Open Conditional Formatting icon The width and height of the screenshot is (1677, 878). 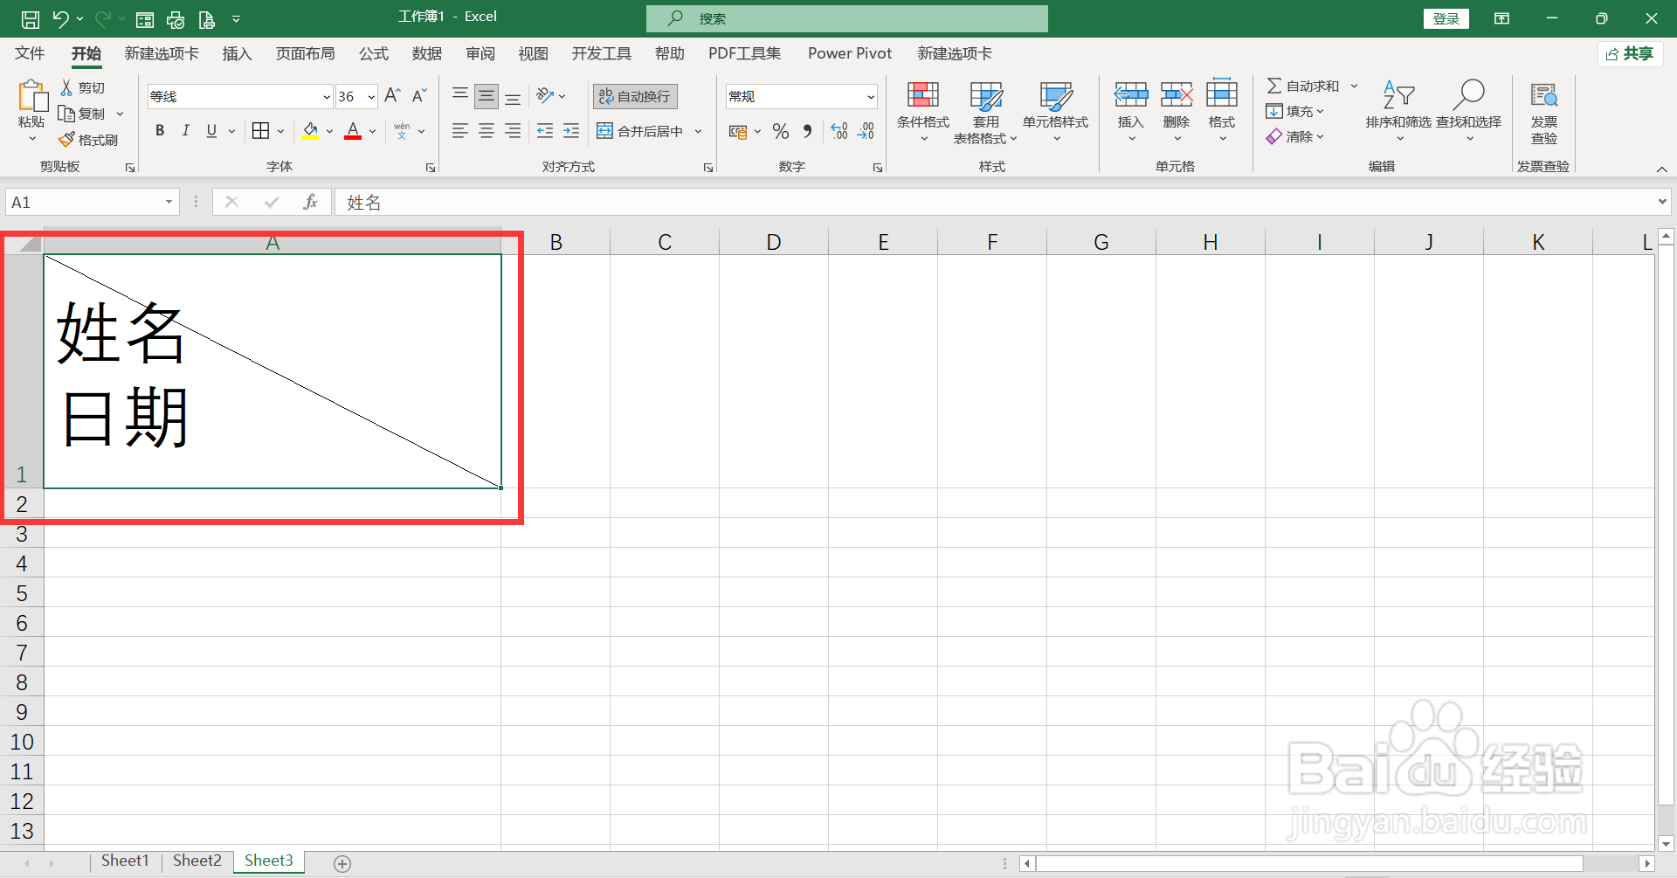point(923,94)
